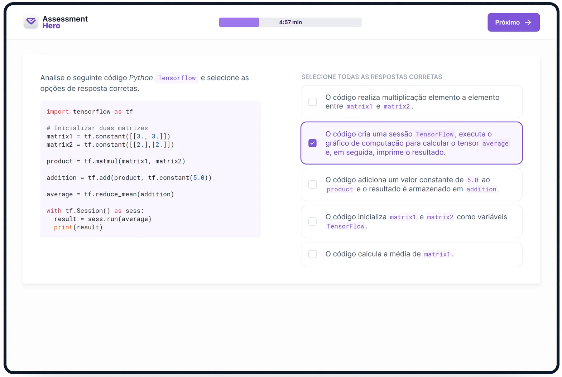The image size is (562, 377).
Task: Click the average = tf.reduce_mean code line
Action: coord(110,194)
